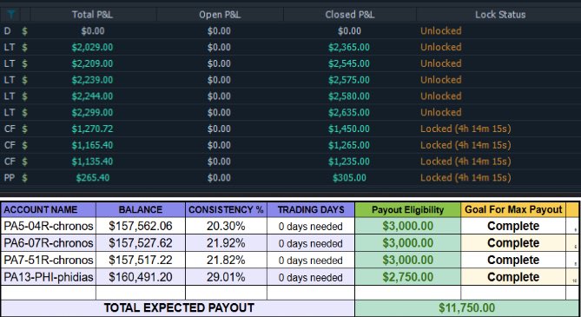Click the $1,265.00 Closed P&L value
Viewport: 581px width, 317px height.
pos(349,145)
